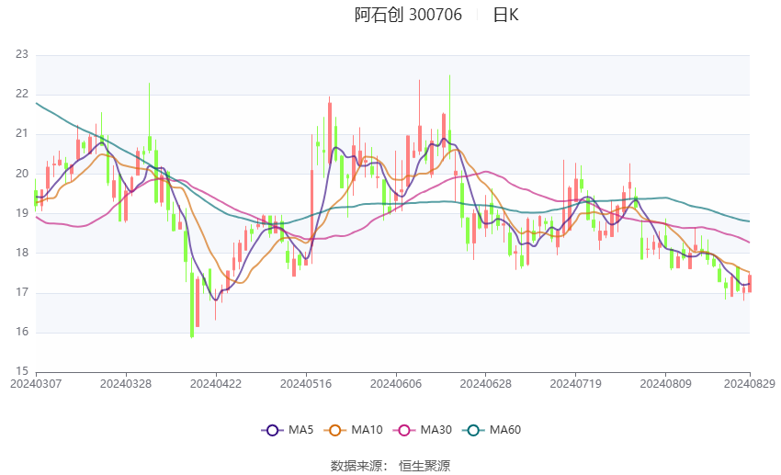Toggle the MA5 legend circle marker
The width and height of the screenshot is (781, 475).
point(273,430)
